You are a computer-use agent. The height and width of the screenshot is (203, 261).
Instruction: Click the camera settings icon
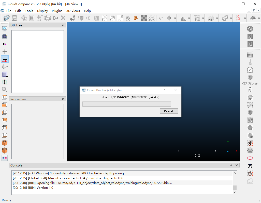[x=5, y=36]
